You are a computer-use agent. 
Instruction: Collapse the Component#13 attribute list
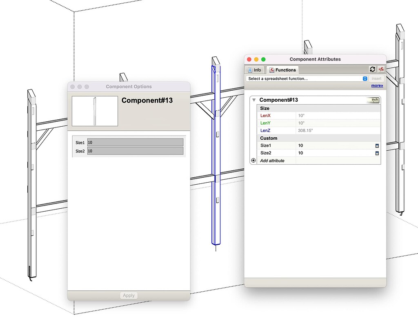tap(253, 100)
